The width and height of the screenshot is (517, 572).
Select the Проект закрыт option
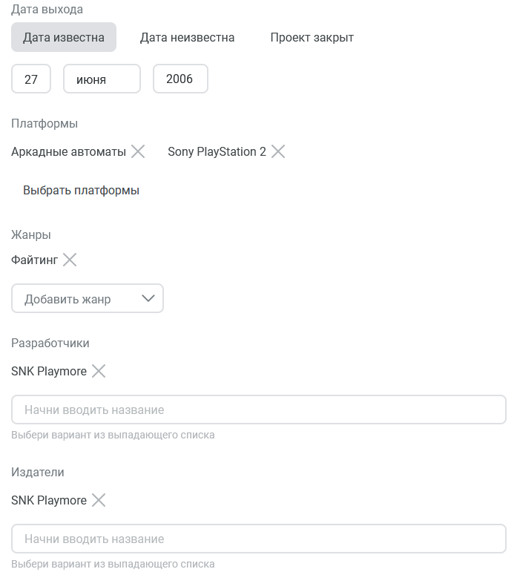click(312, 37)
